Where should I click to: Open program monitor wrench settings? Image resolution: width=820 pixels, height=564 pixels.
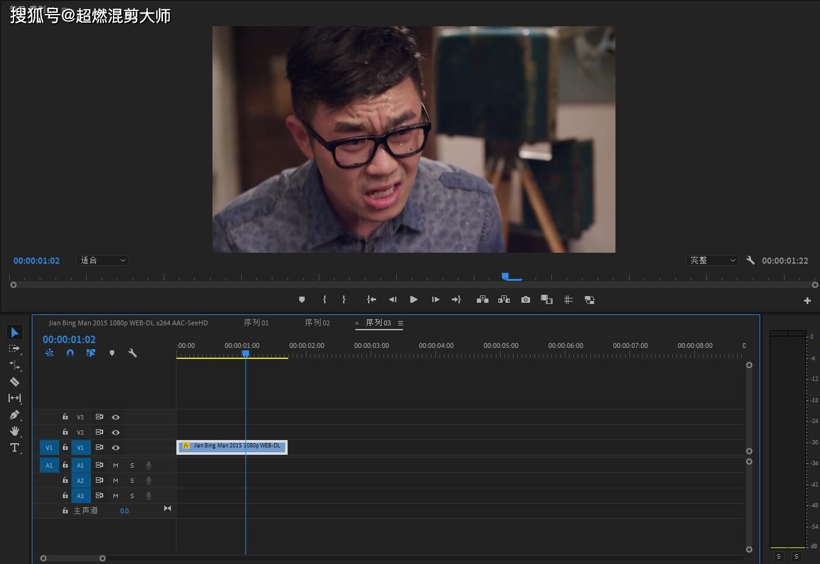[750, 260]
